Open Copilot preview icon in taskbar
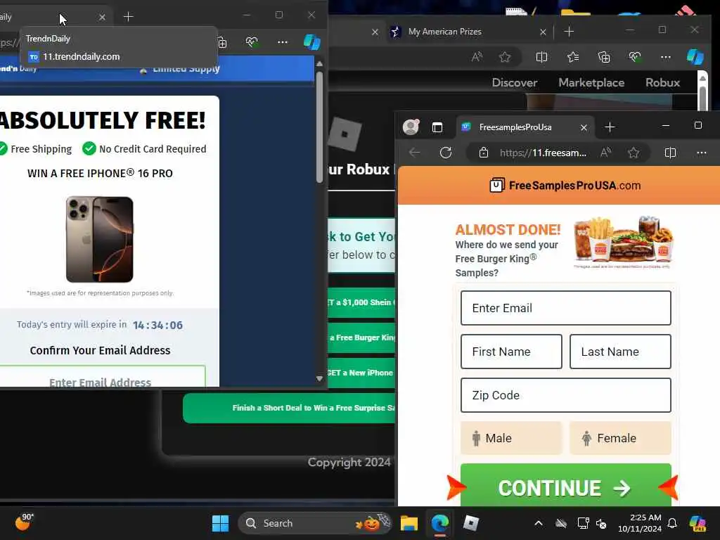Screen dimensions: 720x540 (x=697, y=523)
